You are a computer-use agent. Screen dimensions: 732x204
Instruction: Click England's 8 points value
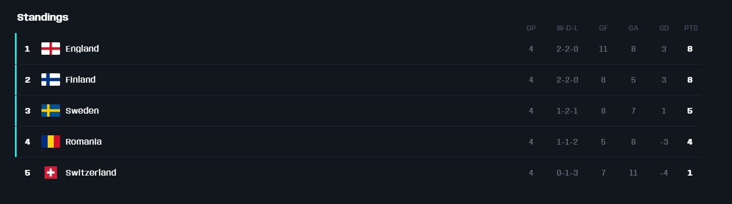tap(690, 49)
